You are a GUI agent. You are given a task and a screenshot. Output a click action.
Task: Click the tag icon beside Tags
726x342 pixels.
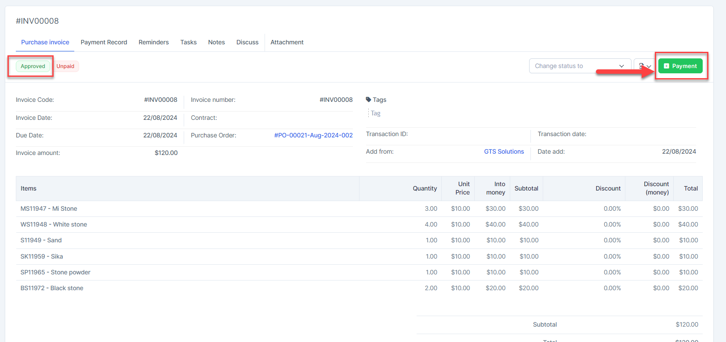[x=368, y=100]
